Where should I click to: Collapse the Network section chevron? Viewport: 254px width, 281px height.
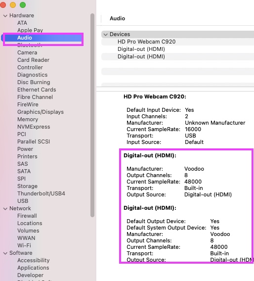pos(5,209)
